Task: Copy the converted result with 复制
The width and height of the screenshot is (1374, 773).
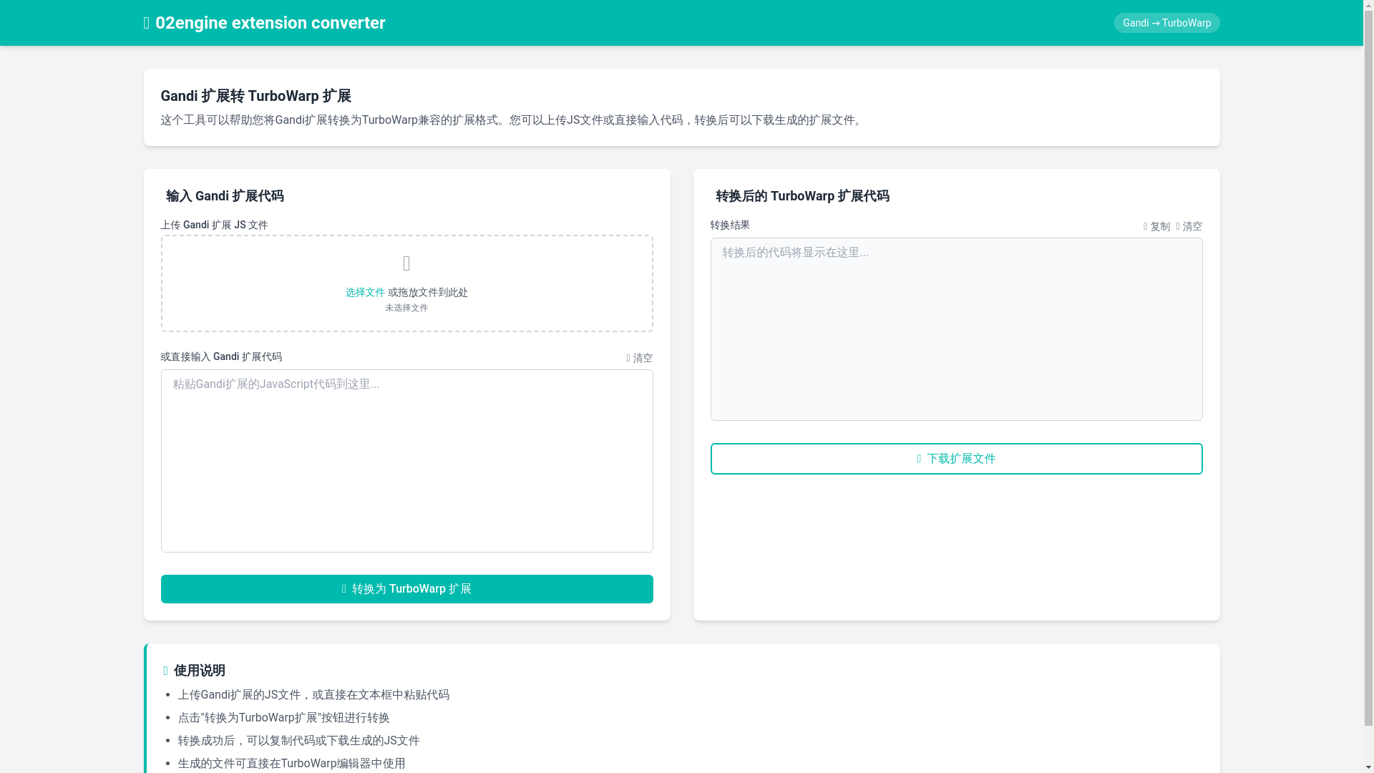Action: 1156,226
